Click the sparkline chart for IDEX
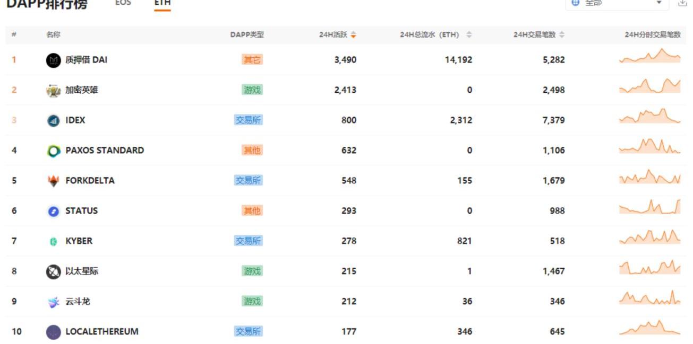This screenshot has width=693, height=344. [x=649, y=116]
